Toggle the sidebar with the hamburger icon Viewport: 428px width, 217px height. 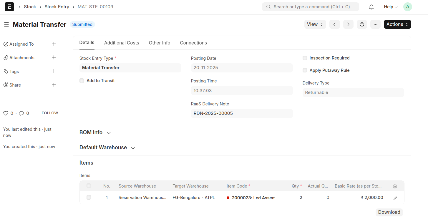(6, 24)
